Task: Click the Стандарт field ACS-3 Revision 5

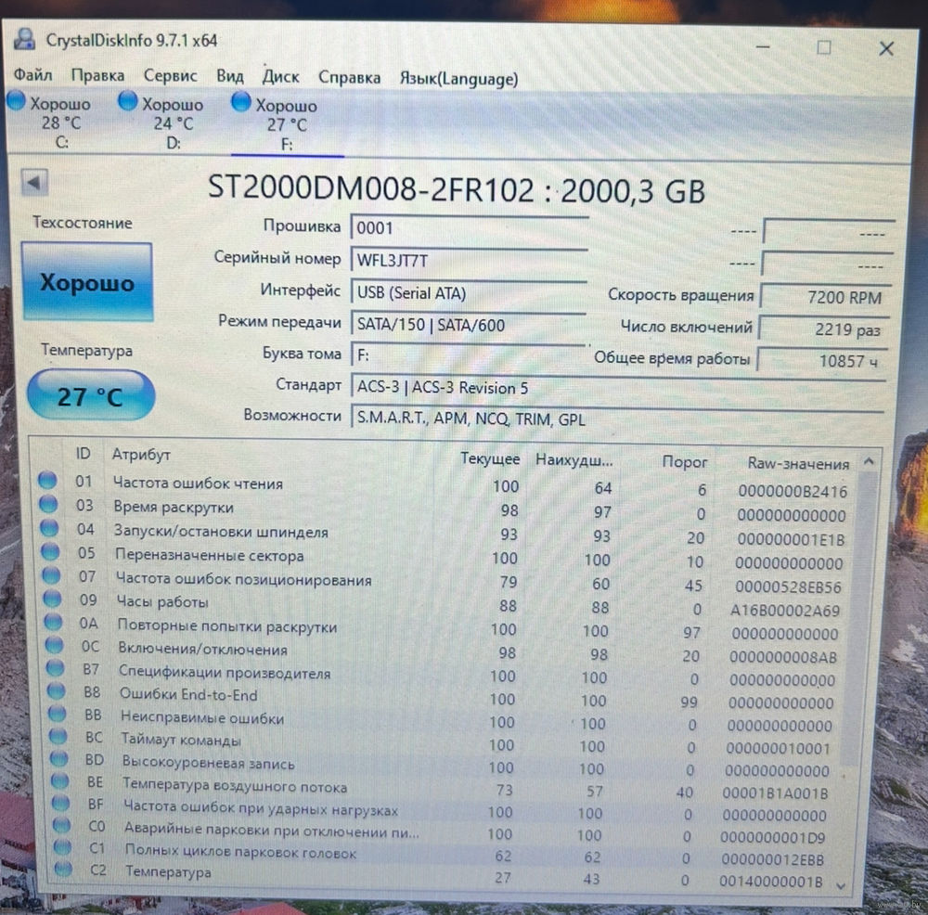Action: point(618,388)
